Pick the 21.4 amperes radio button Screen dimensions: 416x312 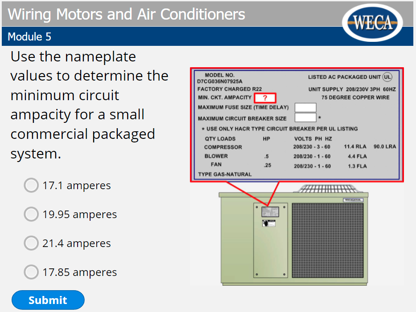click(31, 243)
